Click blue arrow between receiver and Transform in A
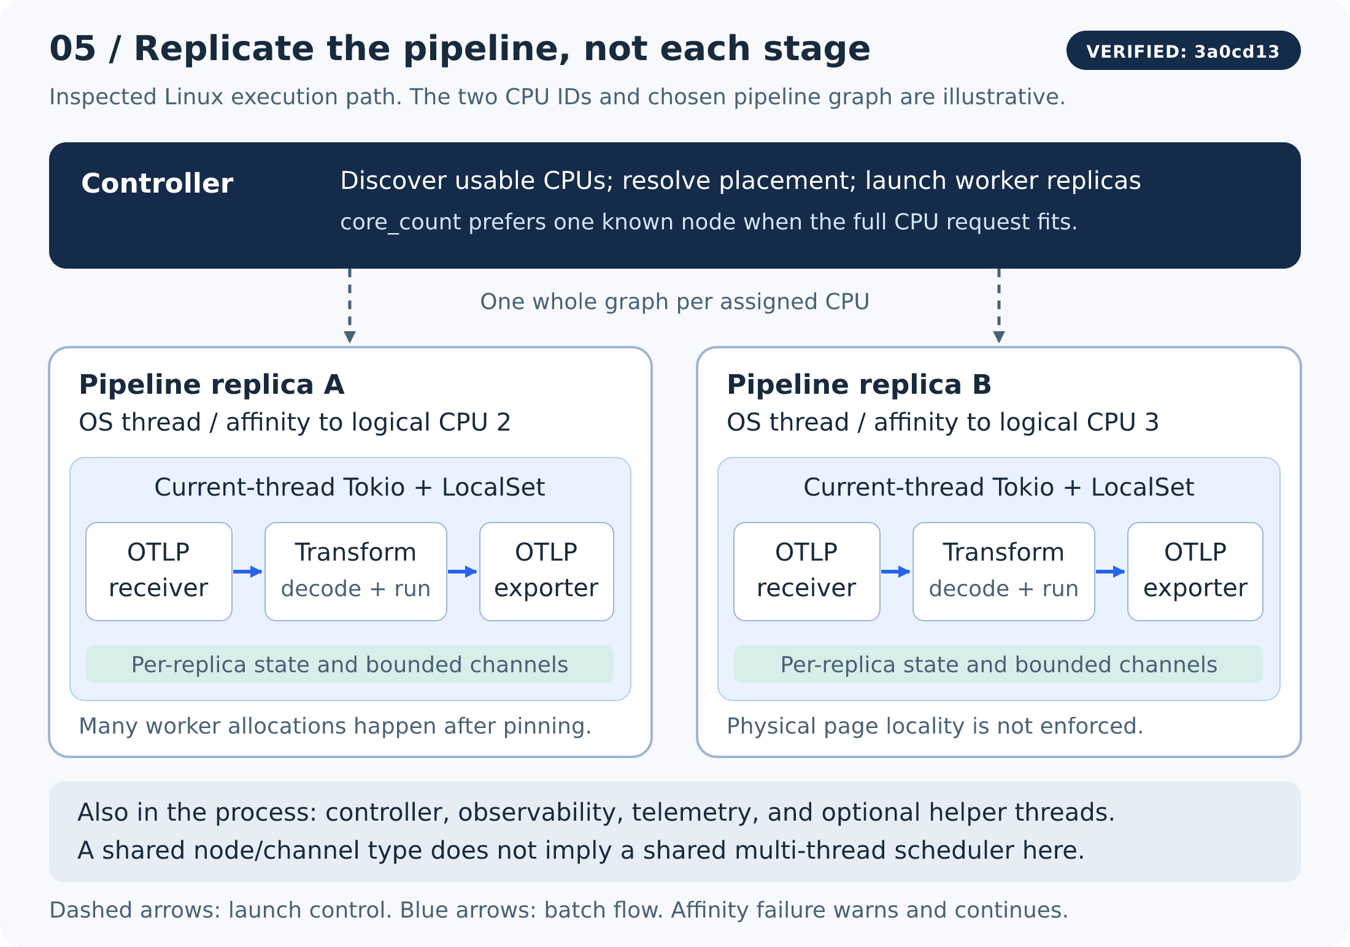Image resolution: width=1350 pixels, height=947 pixels. pyautogui.click(x=248, y=572)
